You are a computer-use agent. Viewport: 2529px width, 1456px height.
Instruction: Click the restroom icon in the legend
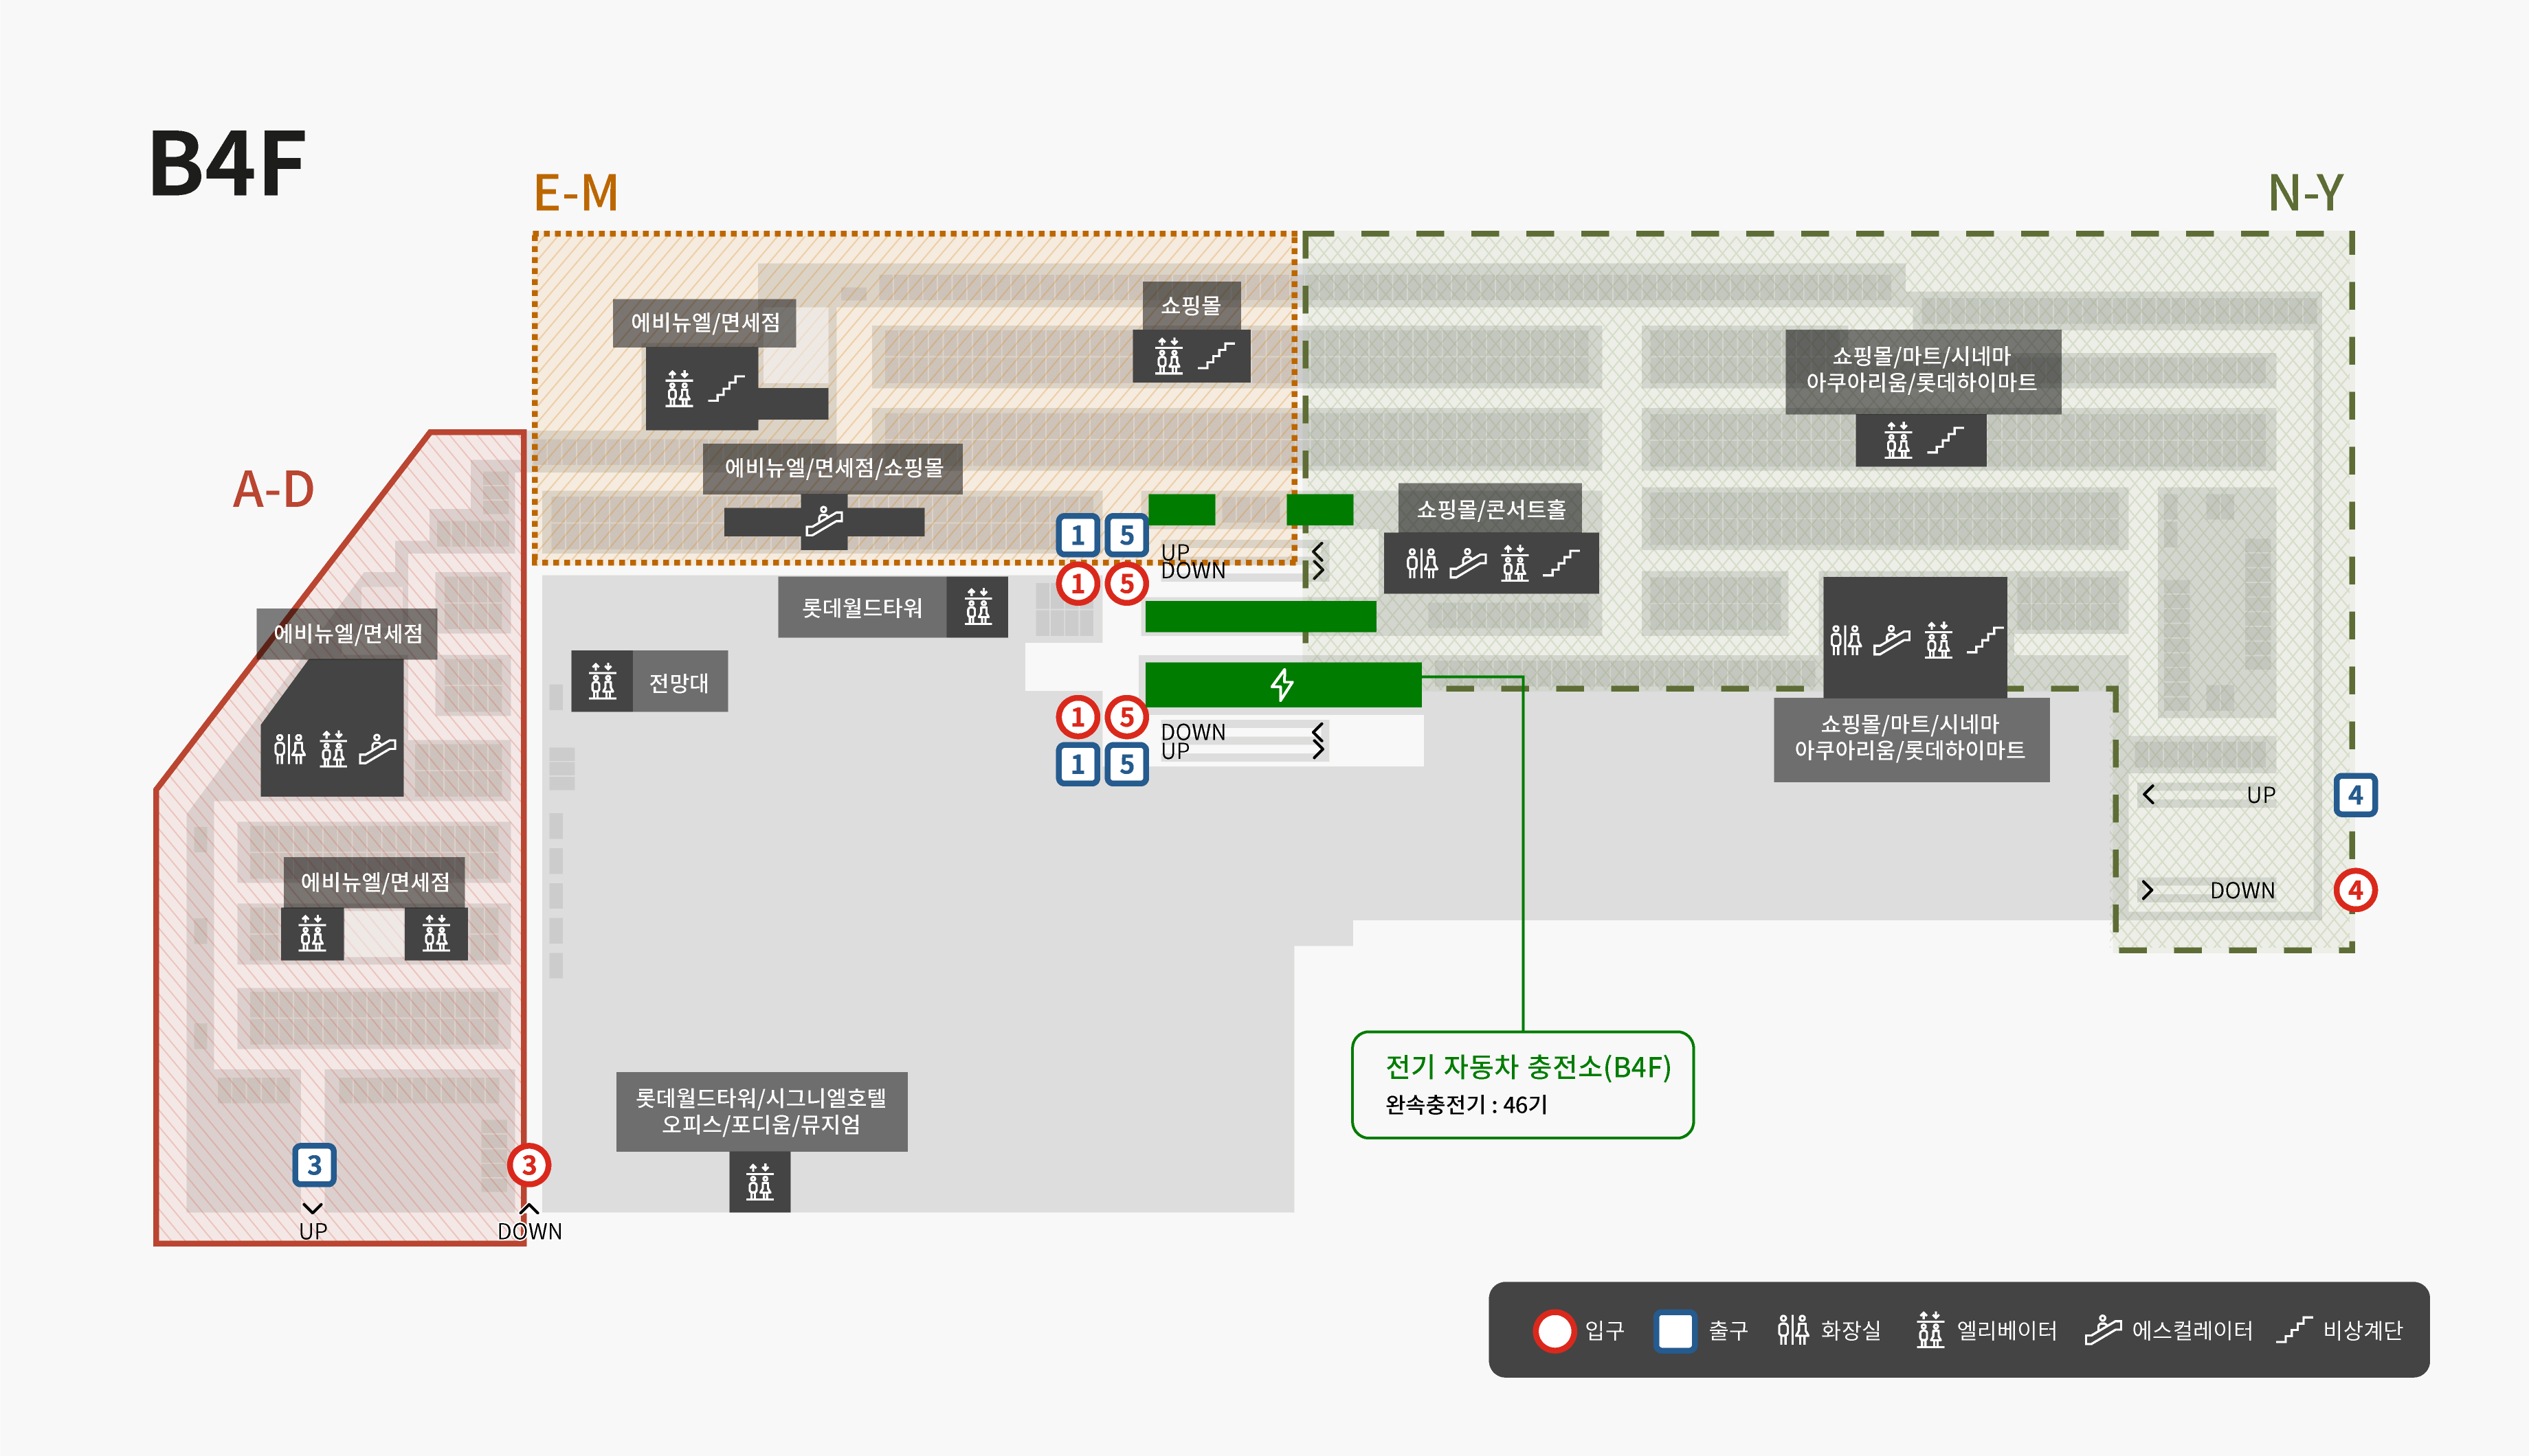click(x=1793, y=1329)
